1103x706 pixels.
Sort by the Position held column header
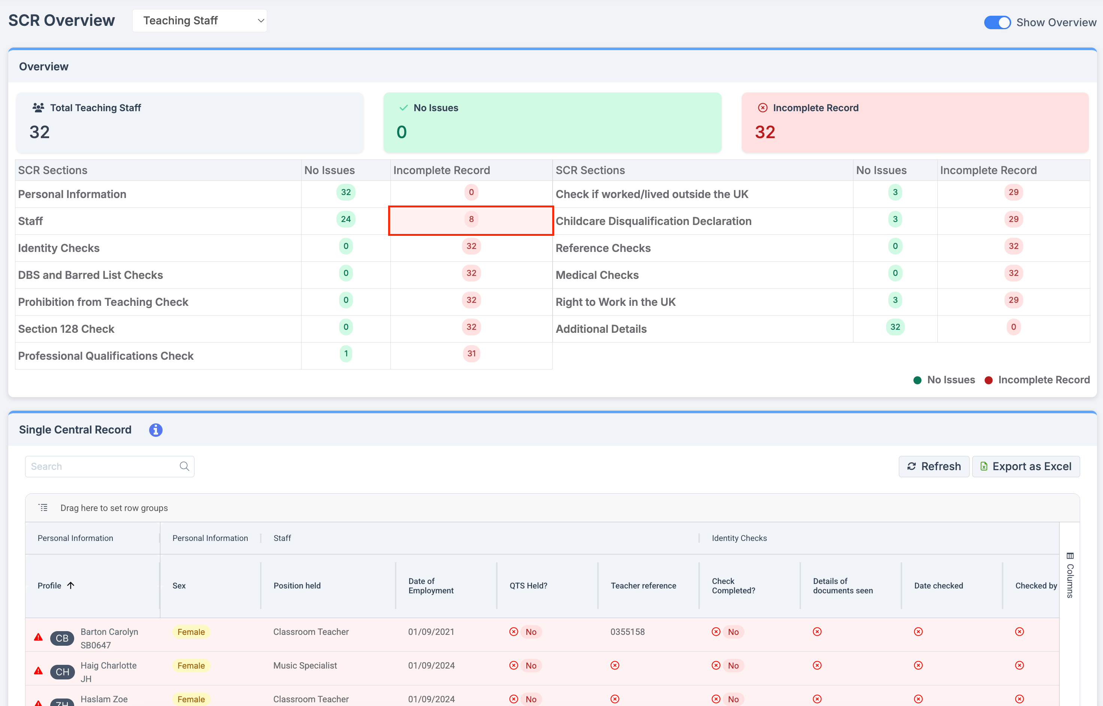(297, 585)
